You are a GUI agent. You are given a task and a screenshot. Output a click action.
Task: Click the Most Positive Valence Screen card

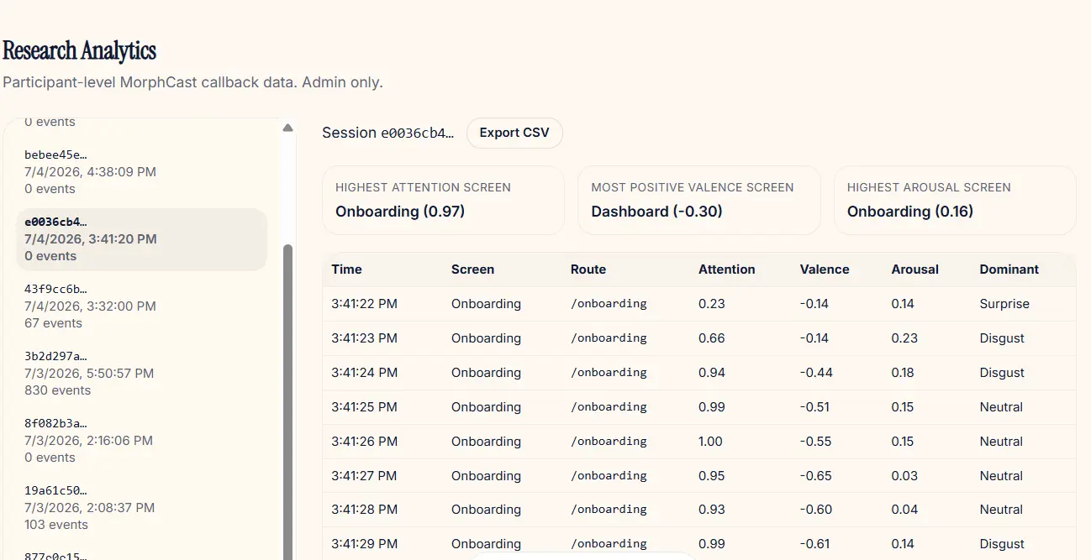(x=698, y=200)
